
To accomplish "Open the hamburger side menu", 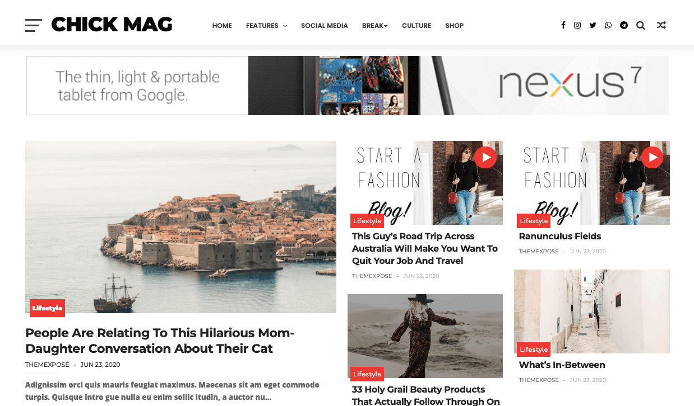I will point(33,25).
